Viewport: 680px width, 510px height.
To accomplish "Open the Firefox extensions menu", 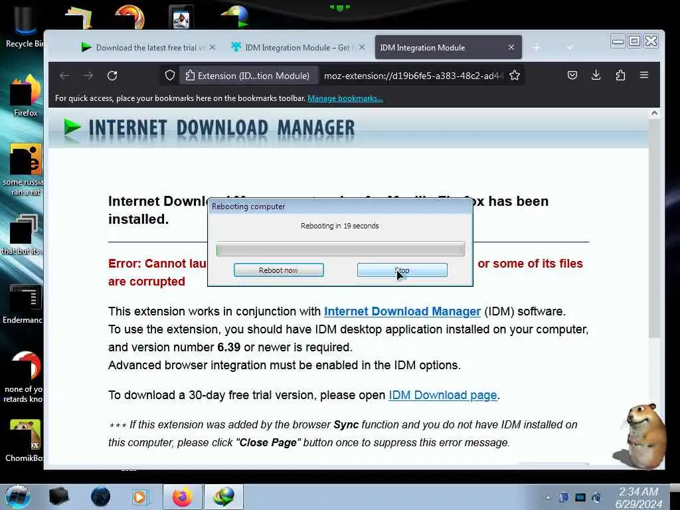I will coord(621,76).
